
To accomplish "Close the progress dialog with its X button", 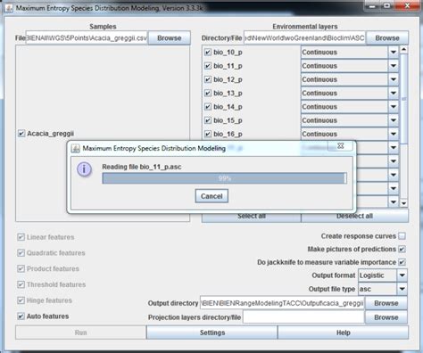I will (x=340, y=145).
